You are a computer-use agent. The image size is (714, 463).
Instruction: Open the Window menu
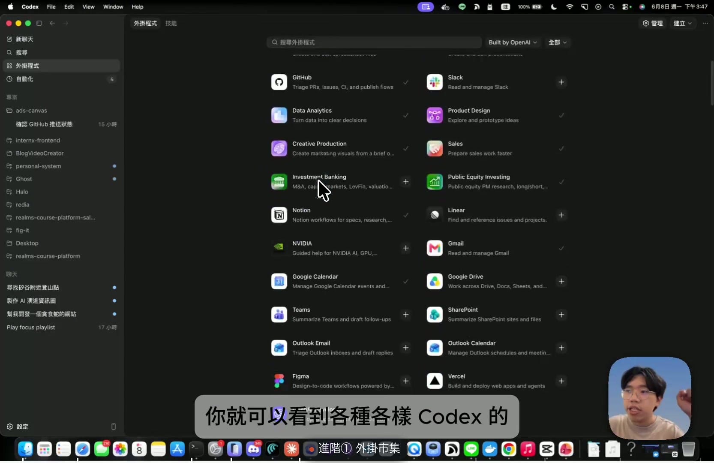pyautogui.click(x=113, y=7)
